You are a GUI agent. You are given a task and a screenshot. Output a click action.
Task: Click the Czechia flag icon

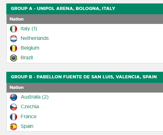pyautogui.click(x=13, y=107)
